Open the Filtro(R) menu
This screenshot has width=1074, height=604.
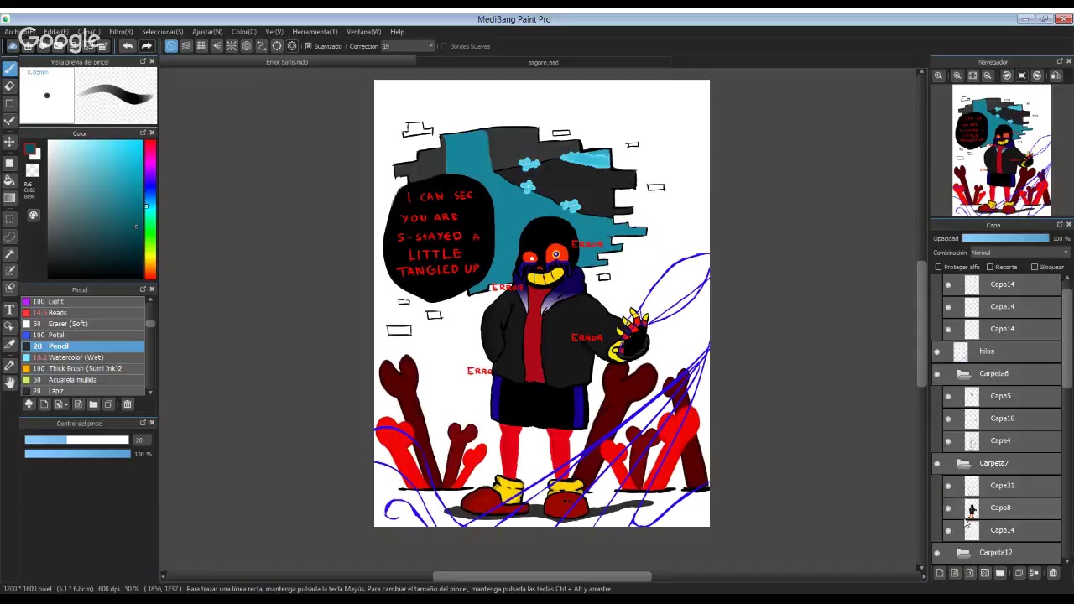pyautogui.click(x=121, y=32)
